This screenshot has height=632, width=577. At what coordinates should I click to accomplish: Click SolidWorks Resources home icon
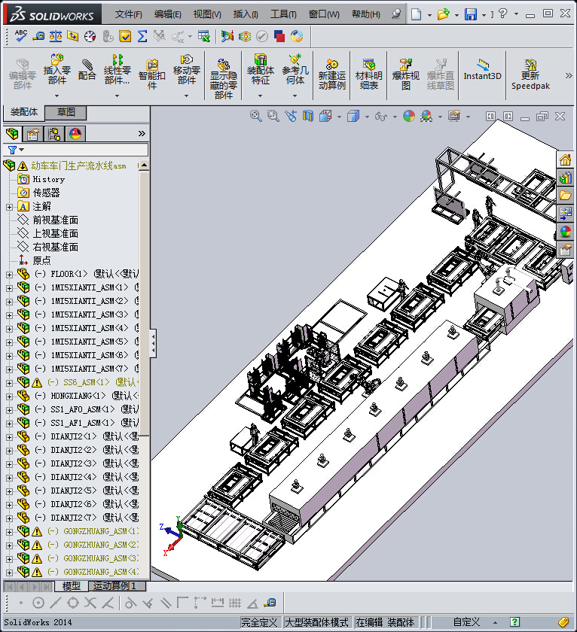pos(565,160)
